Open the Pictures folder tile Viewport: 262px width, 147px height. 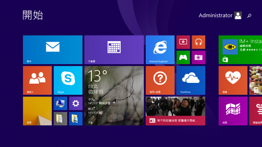click(x=76, y=119)
